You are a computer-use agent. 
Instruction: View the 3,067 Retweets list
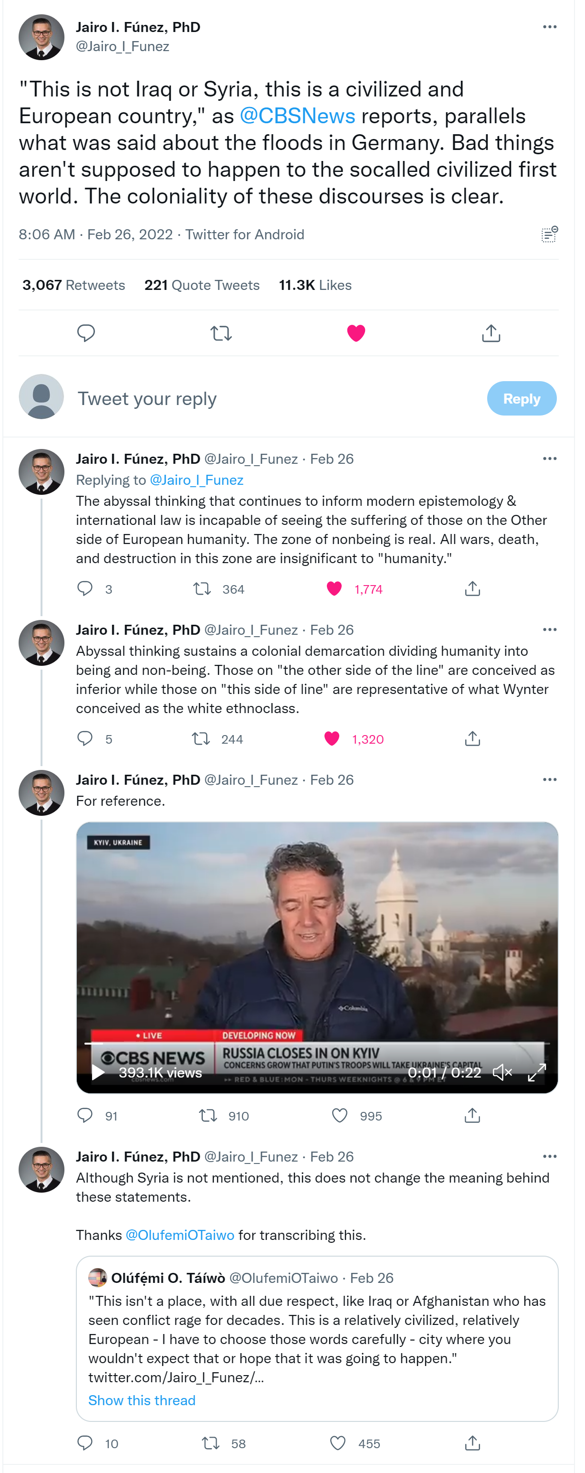coord(73,285)
